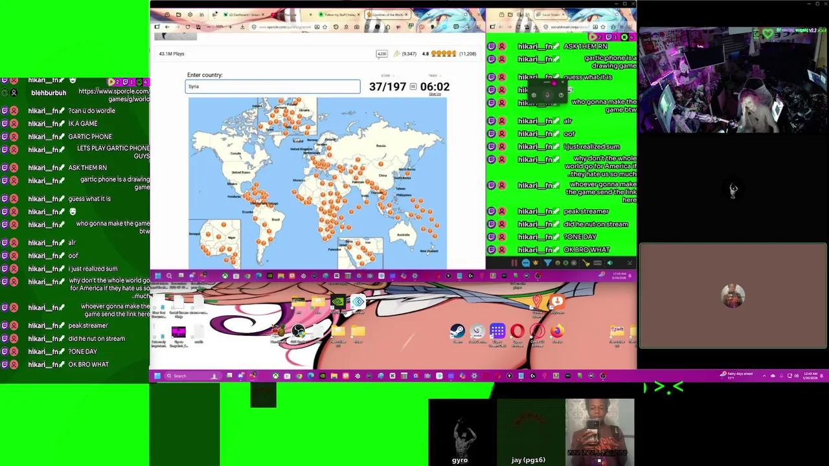This screenshot has height=466, width=829.
Task: Open the Elgato Stream Deck desktop icon
Action: point(497,335)
